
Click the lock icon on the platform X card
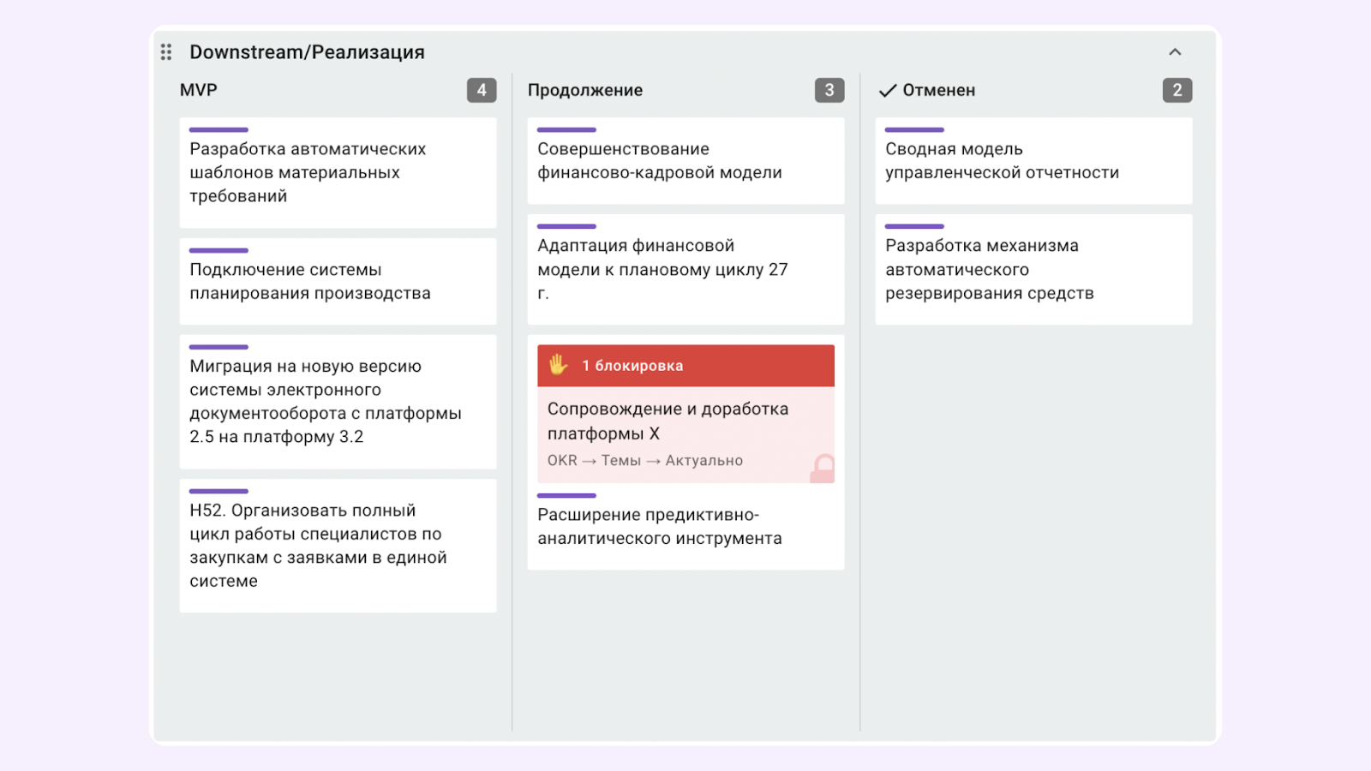823,468
